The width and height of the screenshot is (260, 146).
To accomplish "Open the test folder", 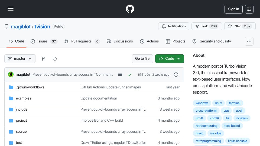I will (x=19, y=143).
